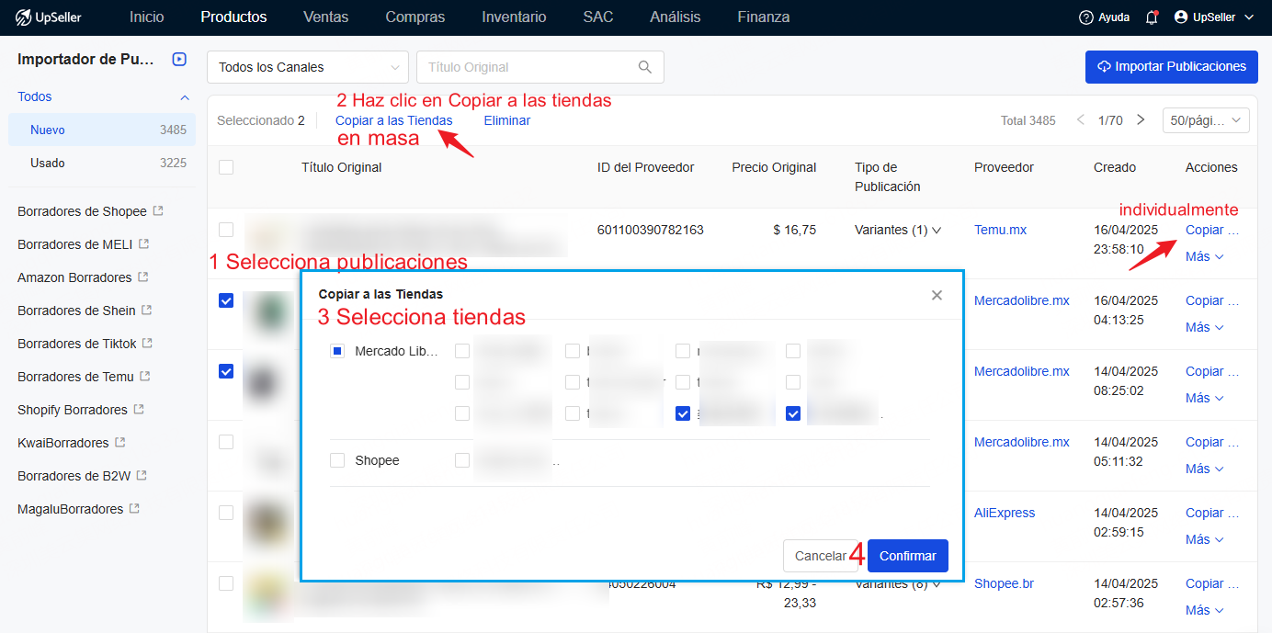The width and height of the screenshot is (1272, 633).
Task: Open the Shopee.br supplier link
Action: click(x=1005, y=583)
